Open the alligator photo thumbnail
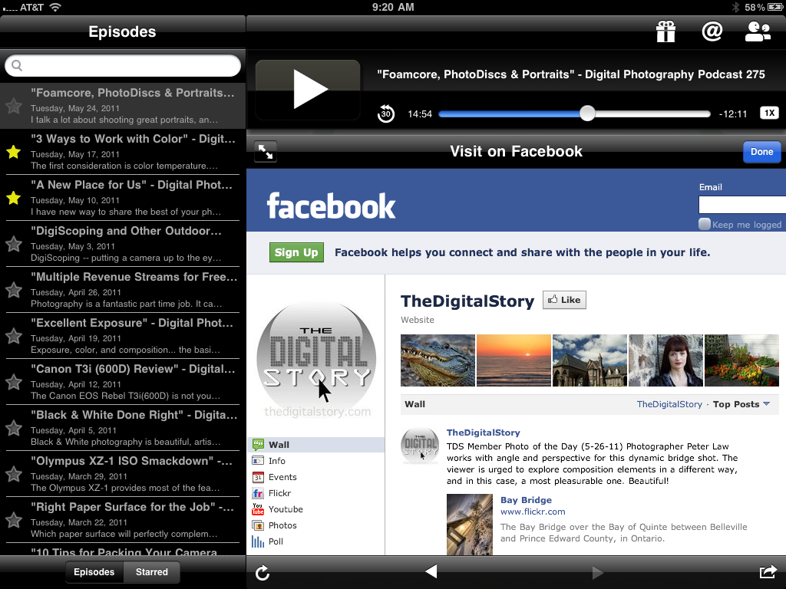Image resolution: width=786 pixels, height=589 pixels. (x=438, y=360)
